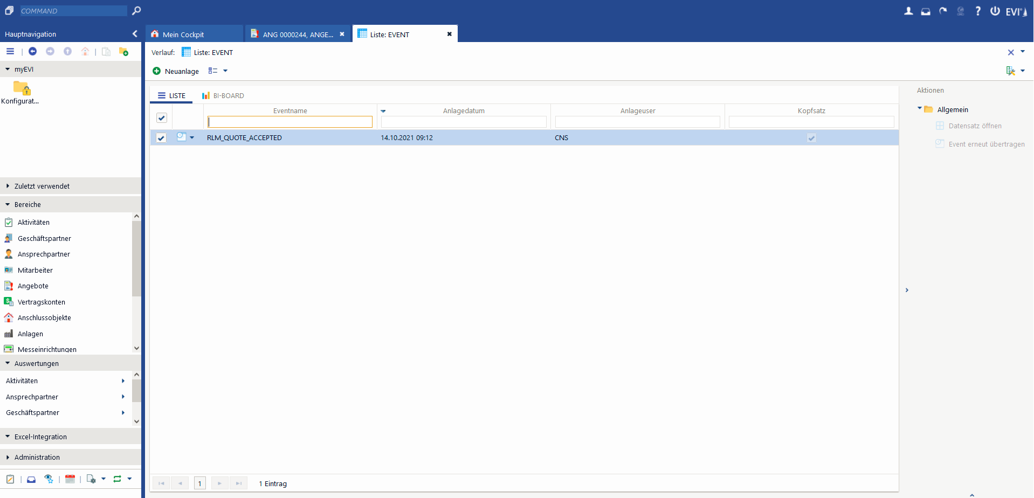Click the Neuanlage button
Viewport: 1034px width, 498px height.
[176, 71]
